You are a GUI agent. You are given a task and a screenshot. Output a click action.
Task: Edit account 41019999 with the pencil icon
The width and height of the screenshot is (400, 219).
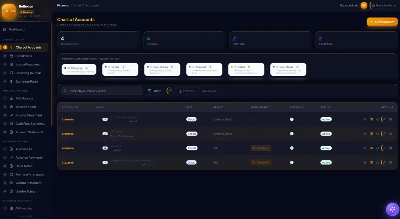point(384,162)
